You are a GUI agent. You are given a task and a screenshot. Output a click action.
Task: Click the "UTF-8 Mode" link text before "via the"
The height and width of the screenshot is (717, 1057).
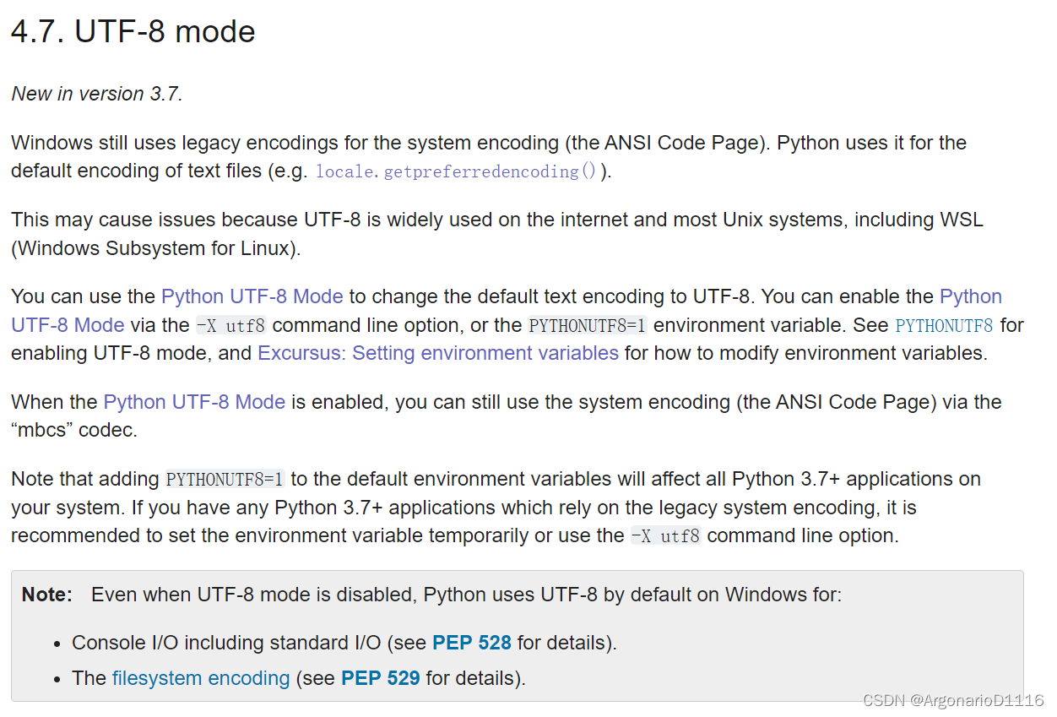(68, 325)
